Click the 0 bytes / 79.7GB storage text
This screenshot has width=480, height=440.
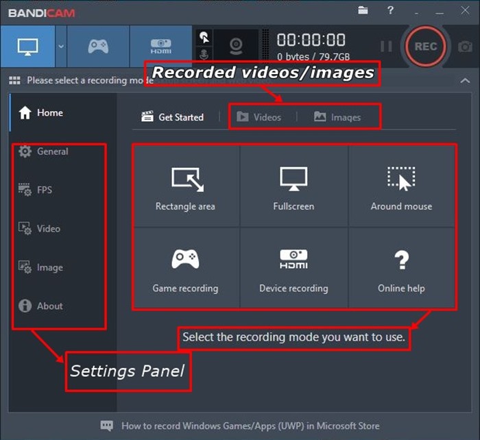[313, 57]
